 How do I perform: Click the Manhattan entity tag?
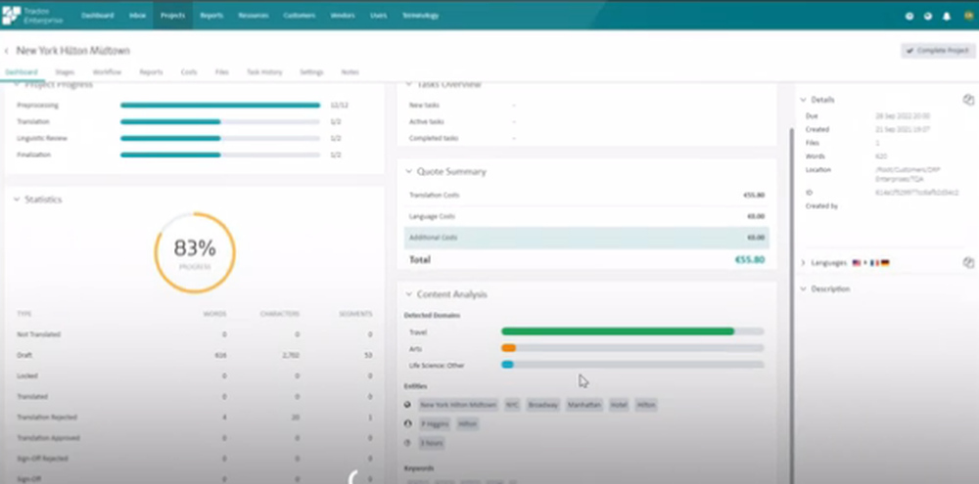584,406
